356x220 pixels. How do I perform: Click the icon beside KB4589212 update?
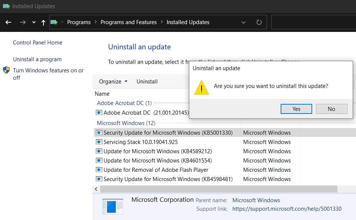[99, 151]
